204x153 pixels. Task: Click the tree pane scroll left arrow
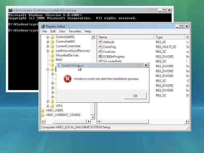tap(43, 122)
